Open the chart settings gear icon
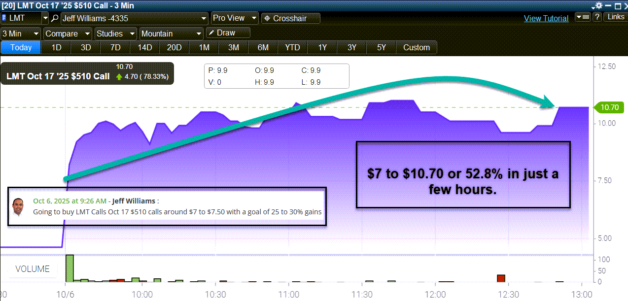 pos(598,5)
